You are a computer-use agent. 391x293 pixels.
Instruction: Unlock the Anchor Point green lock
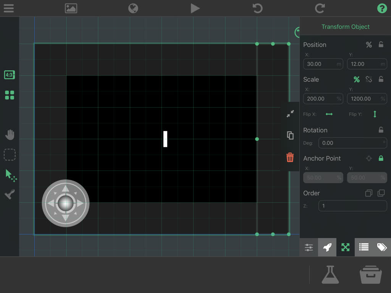coord(381,158)
